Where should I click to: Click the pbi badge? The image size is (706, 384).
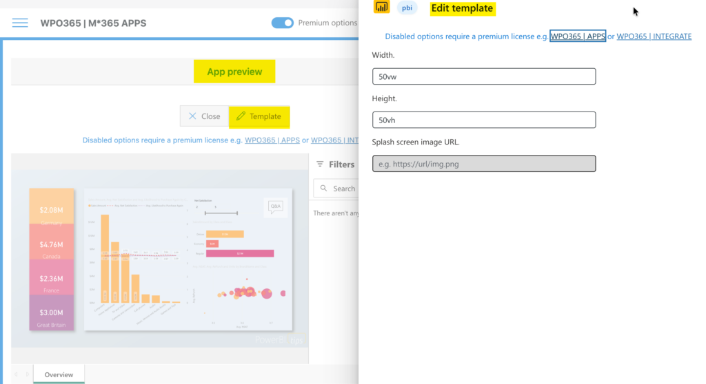tap(407, 8)
